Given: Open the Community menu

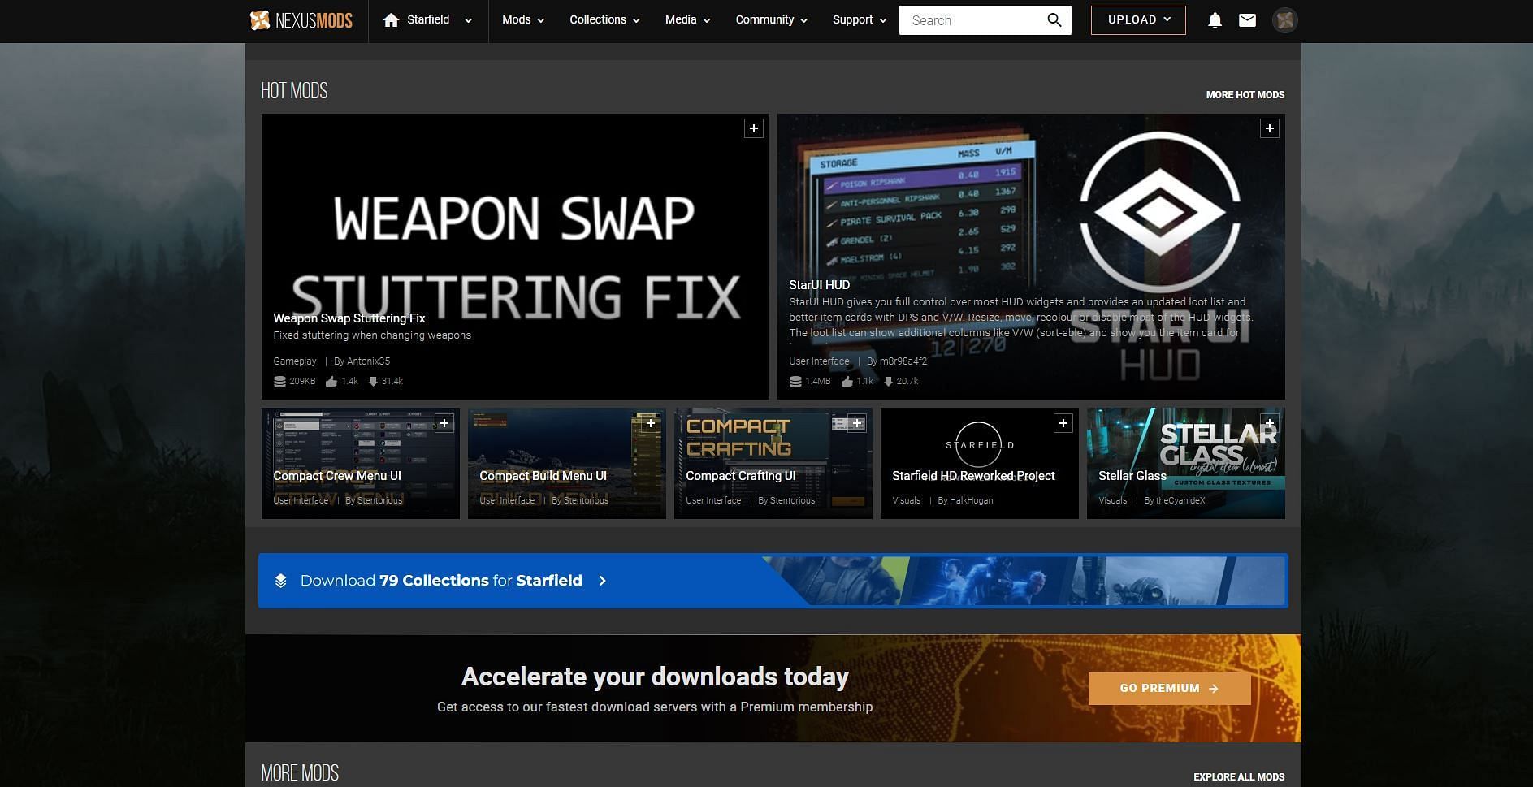Looking at the screenshot, I should coord(771,20).
